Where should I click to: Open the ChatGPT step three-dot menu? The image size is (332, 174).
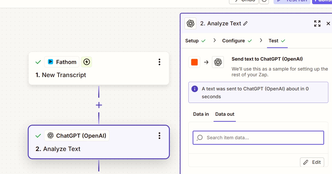click(159, 136)
